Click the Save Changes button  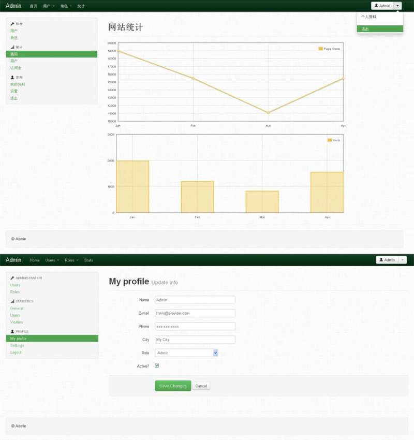[x=173, y=386]
